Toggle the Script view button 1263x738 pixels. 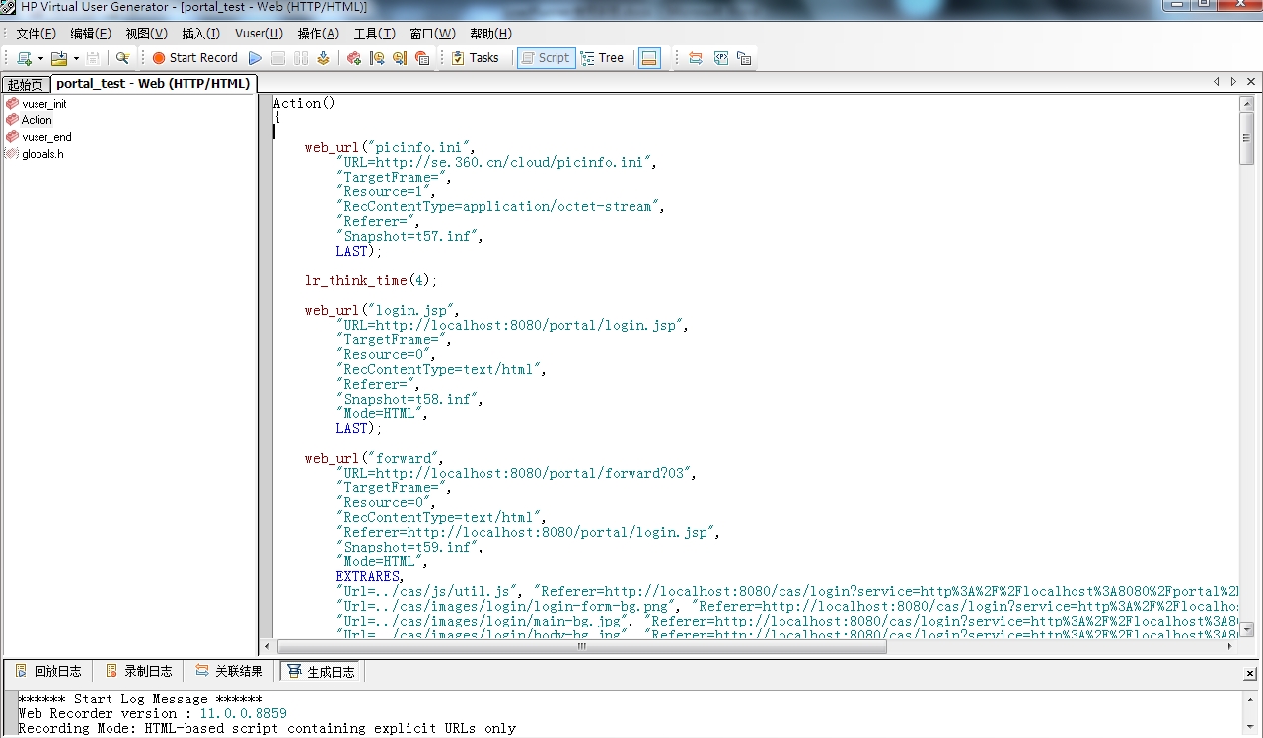click(x=545, y=58)
